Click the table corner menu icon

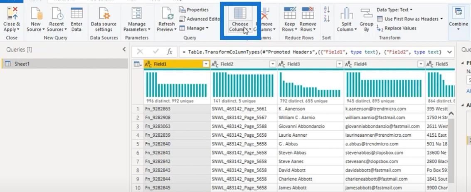[138, 64]
